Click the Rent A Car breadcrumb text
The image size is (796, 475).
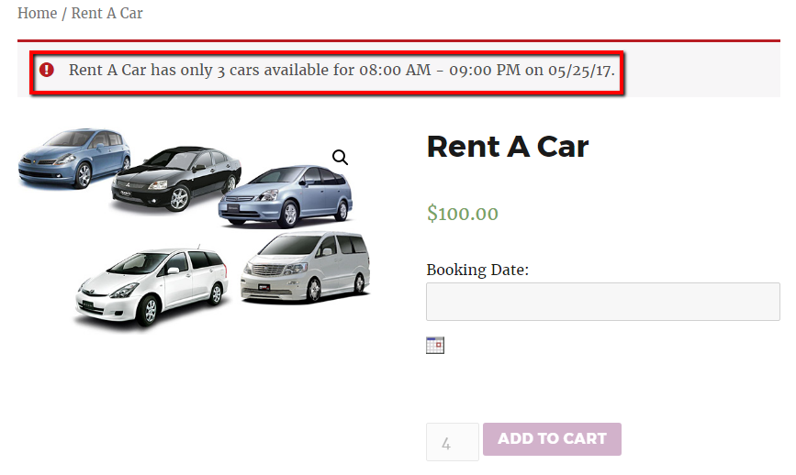tap(107, 14)
